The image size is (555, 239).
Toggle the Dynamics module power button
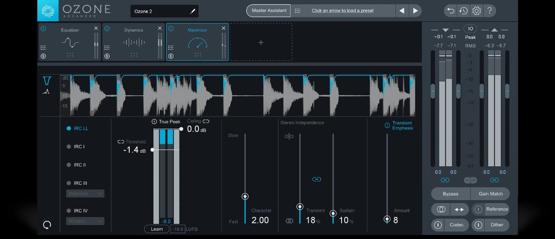pyautogui.click(x=107, y=29)
